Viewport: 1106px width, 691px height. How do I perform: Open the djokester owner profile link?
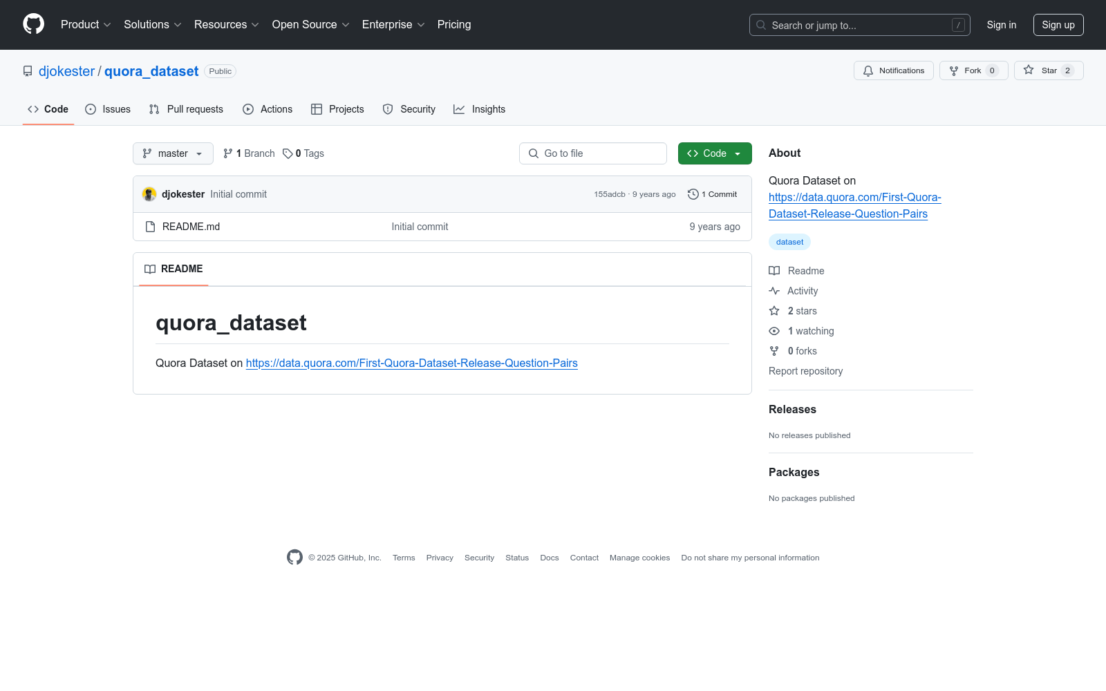tap(66, 71)
